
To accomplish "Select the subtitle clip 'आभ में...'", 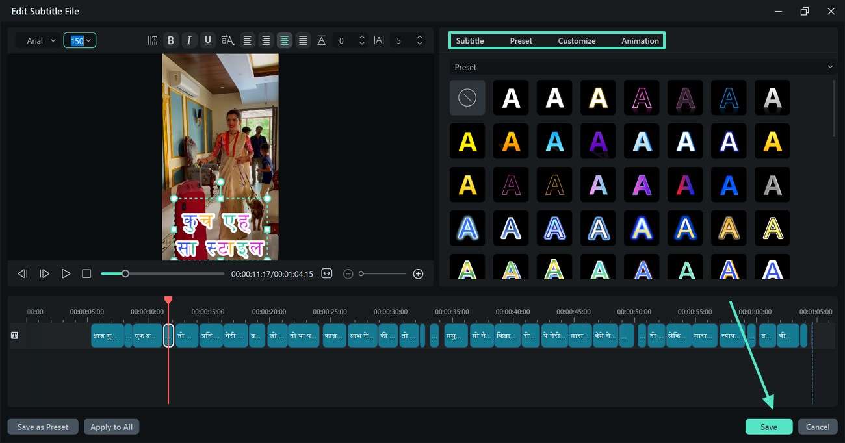I will point(363,335).
